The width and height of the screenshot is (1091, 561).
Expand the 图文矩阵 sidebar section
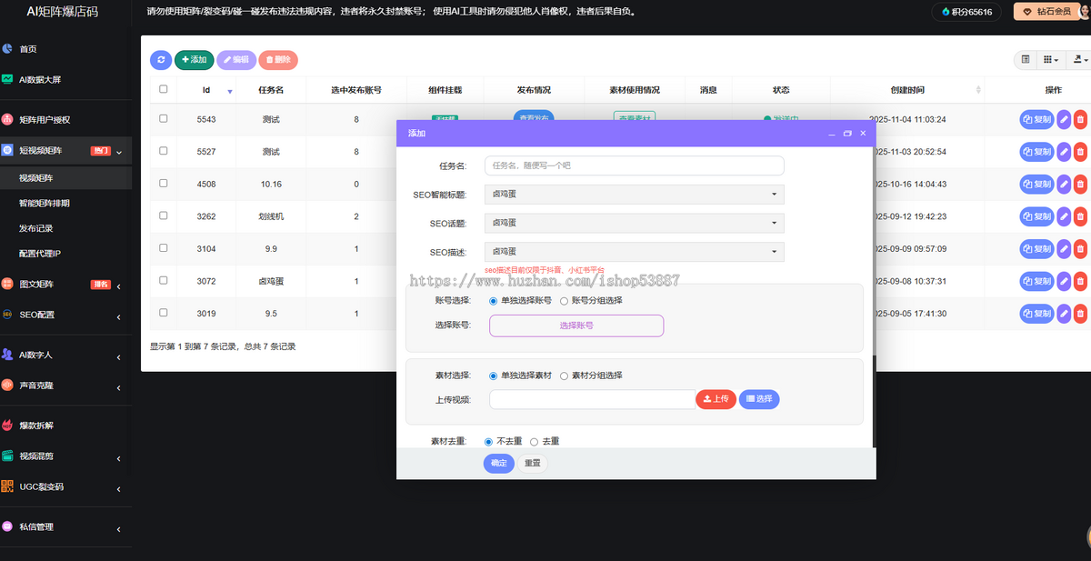tap(65, 284)
